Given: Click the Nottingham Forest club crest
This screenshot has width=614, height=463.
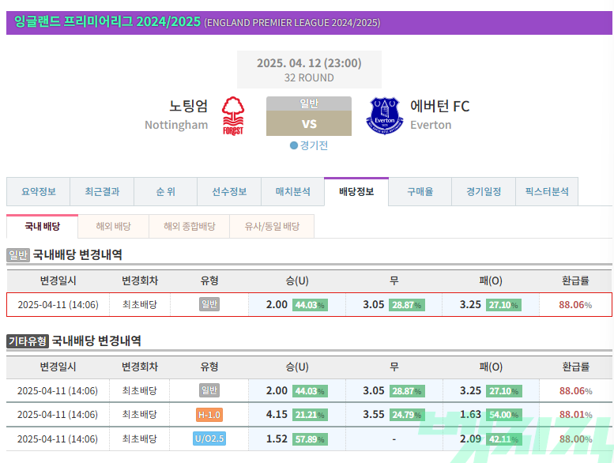Looking at the screenshot, I should coord(233,116).
